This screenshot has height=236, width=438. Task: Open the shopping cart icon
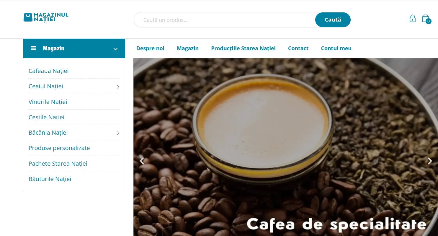[425, 18]
